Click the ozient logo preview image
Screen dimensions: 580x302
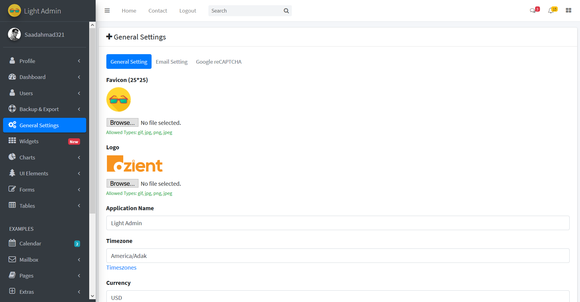(x=134, y=163)
